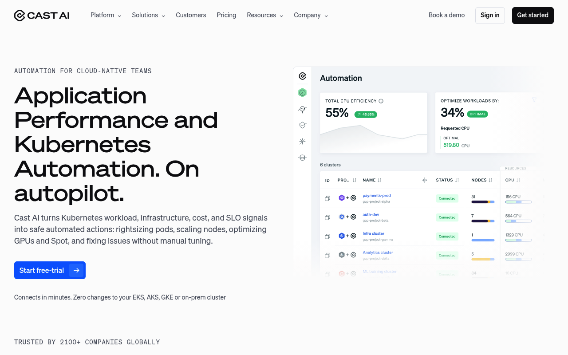Click the Sign in button
The width and height of the screenshot is (568, 355).
[490, 16]
